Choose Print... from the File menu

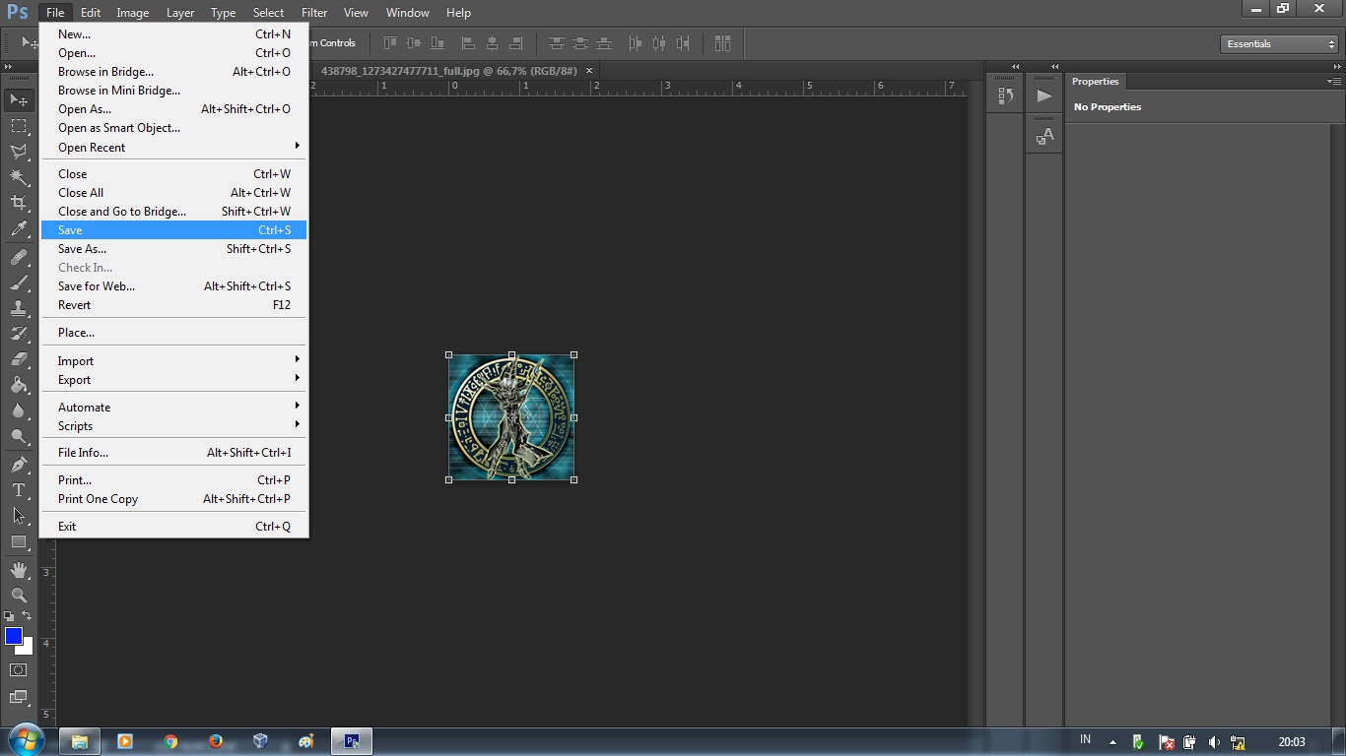(x=173, y=479)
